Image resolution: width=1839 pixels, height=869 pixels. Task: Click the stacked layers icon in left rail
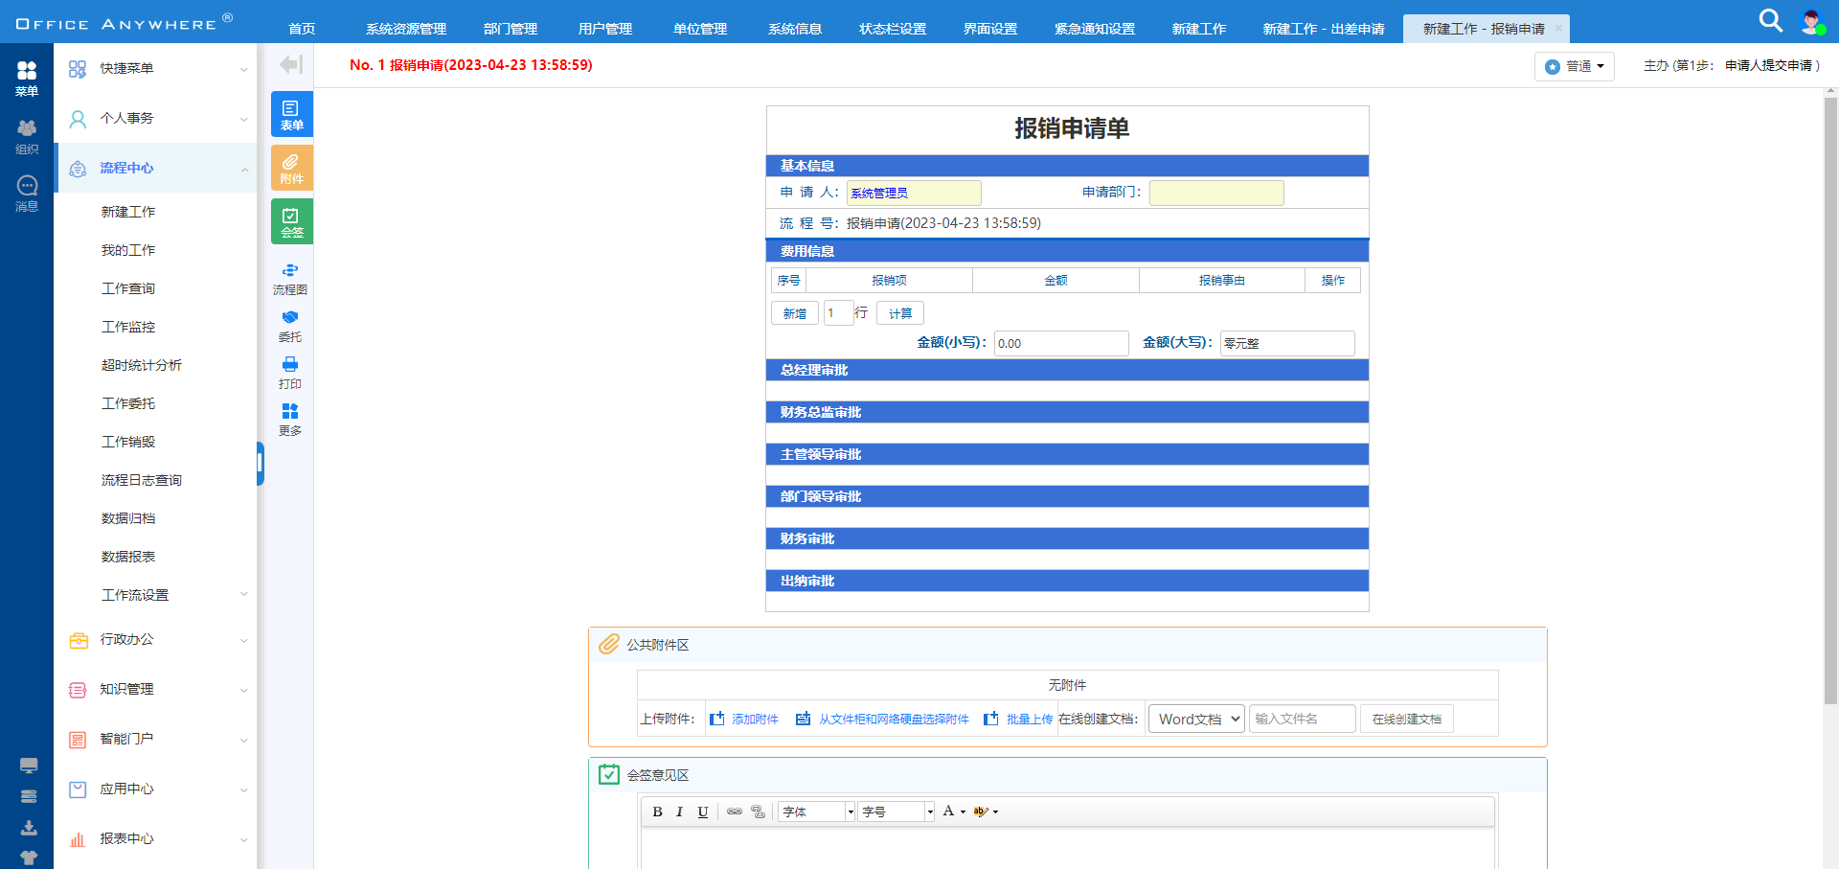pos(29,796)
